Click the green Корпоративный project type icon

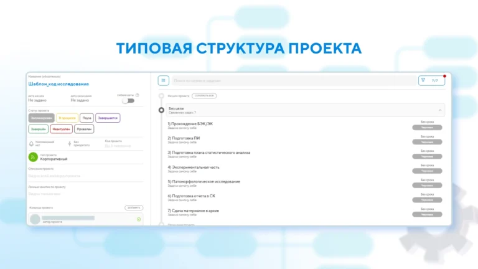33,157
